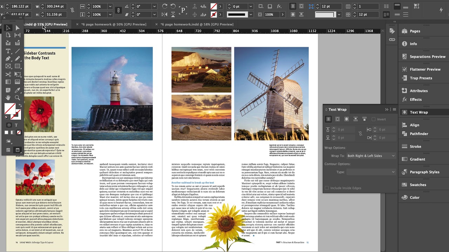
Task: Collapse the Text Wrap panel
Action: click(x=387, y=110)
